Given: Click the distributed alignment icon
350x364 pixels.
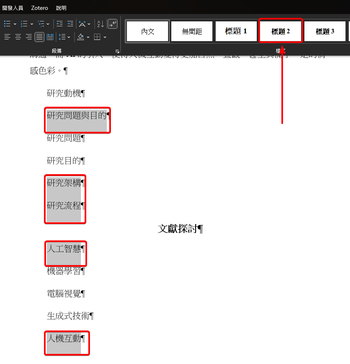Looking at the screenshot, I should (50, 37).
